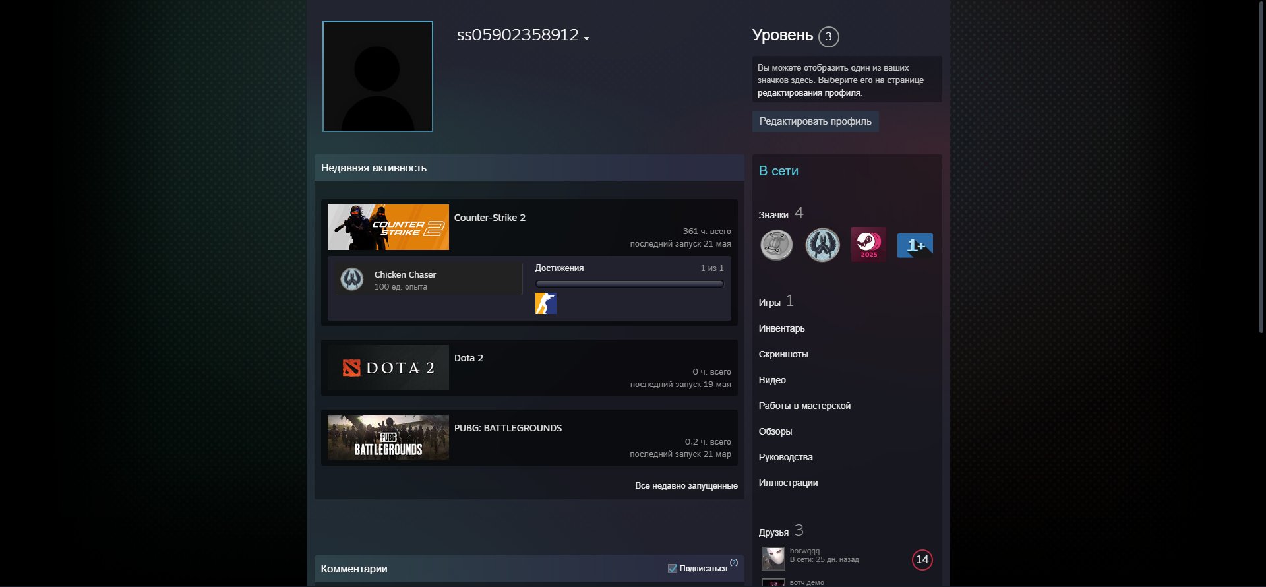Click "1 из 1" achievements count
Image resolution: width=1266 pixels, height=587 pixels.
point(712,268)
